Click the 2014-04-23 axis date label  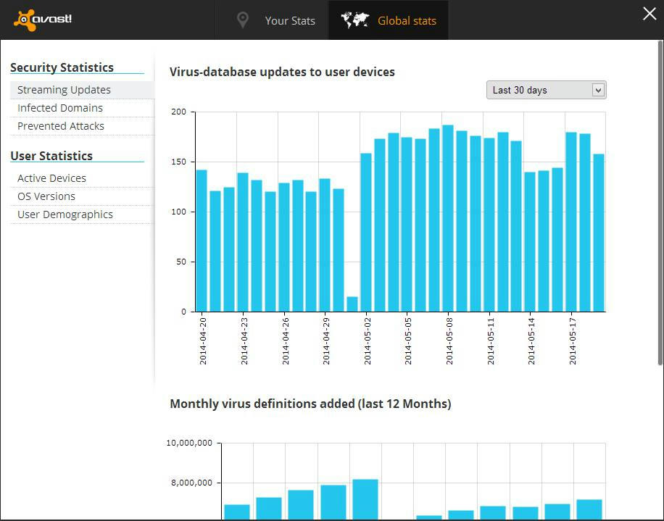pos(244,341)
